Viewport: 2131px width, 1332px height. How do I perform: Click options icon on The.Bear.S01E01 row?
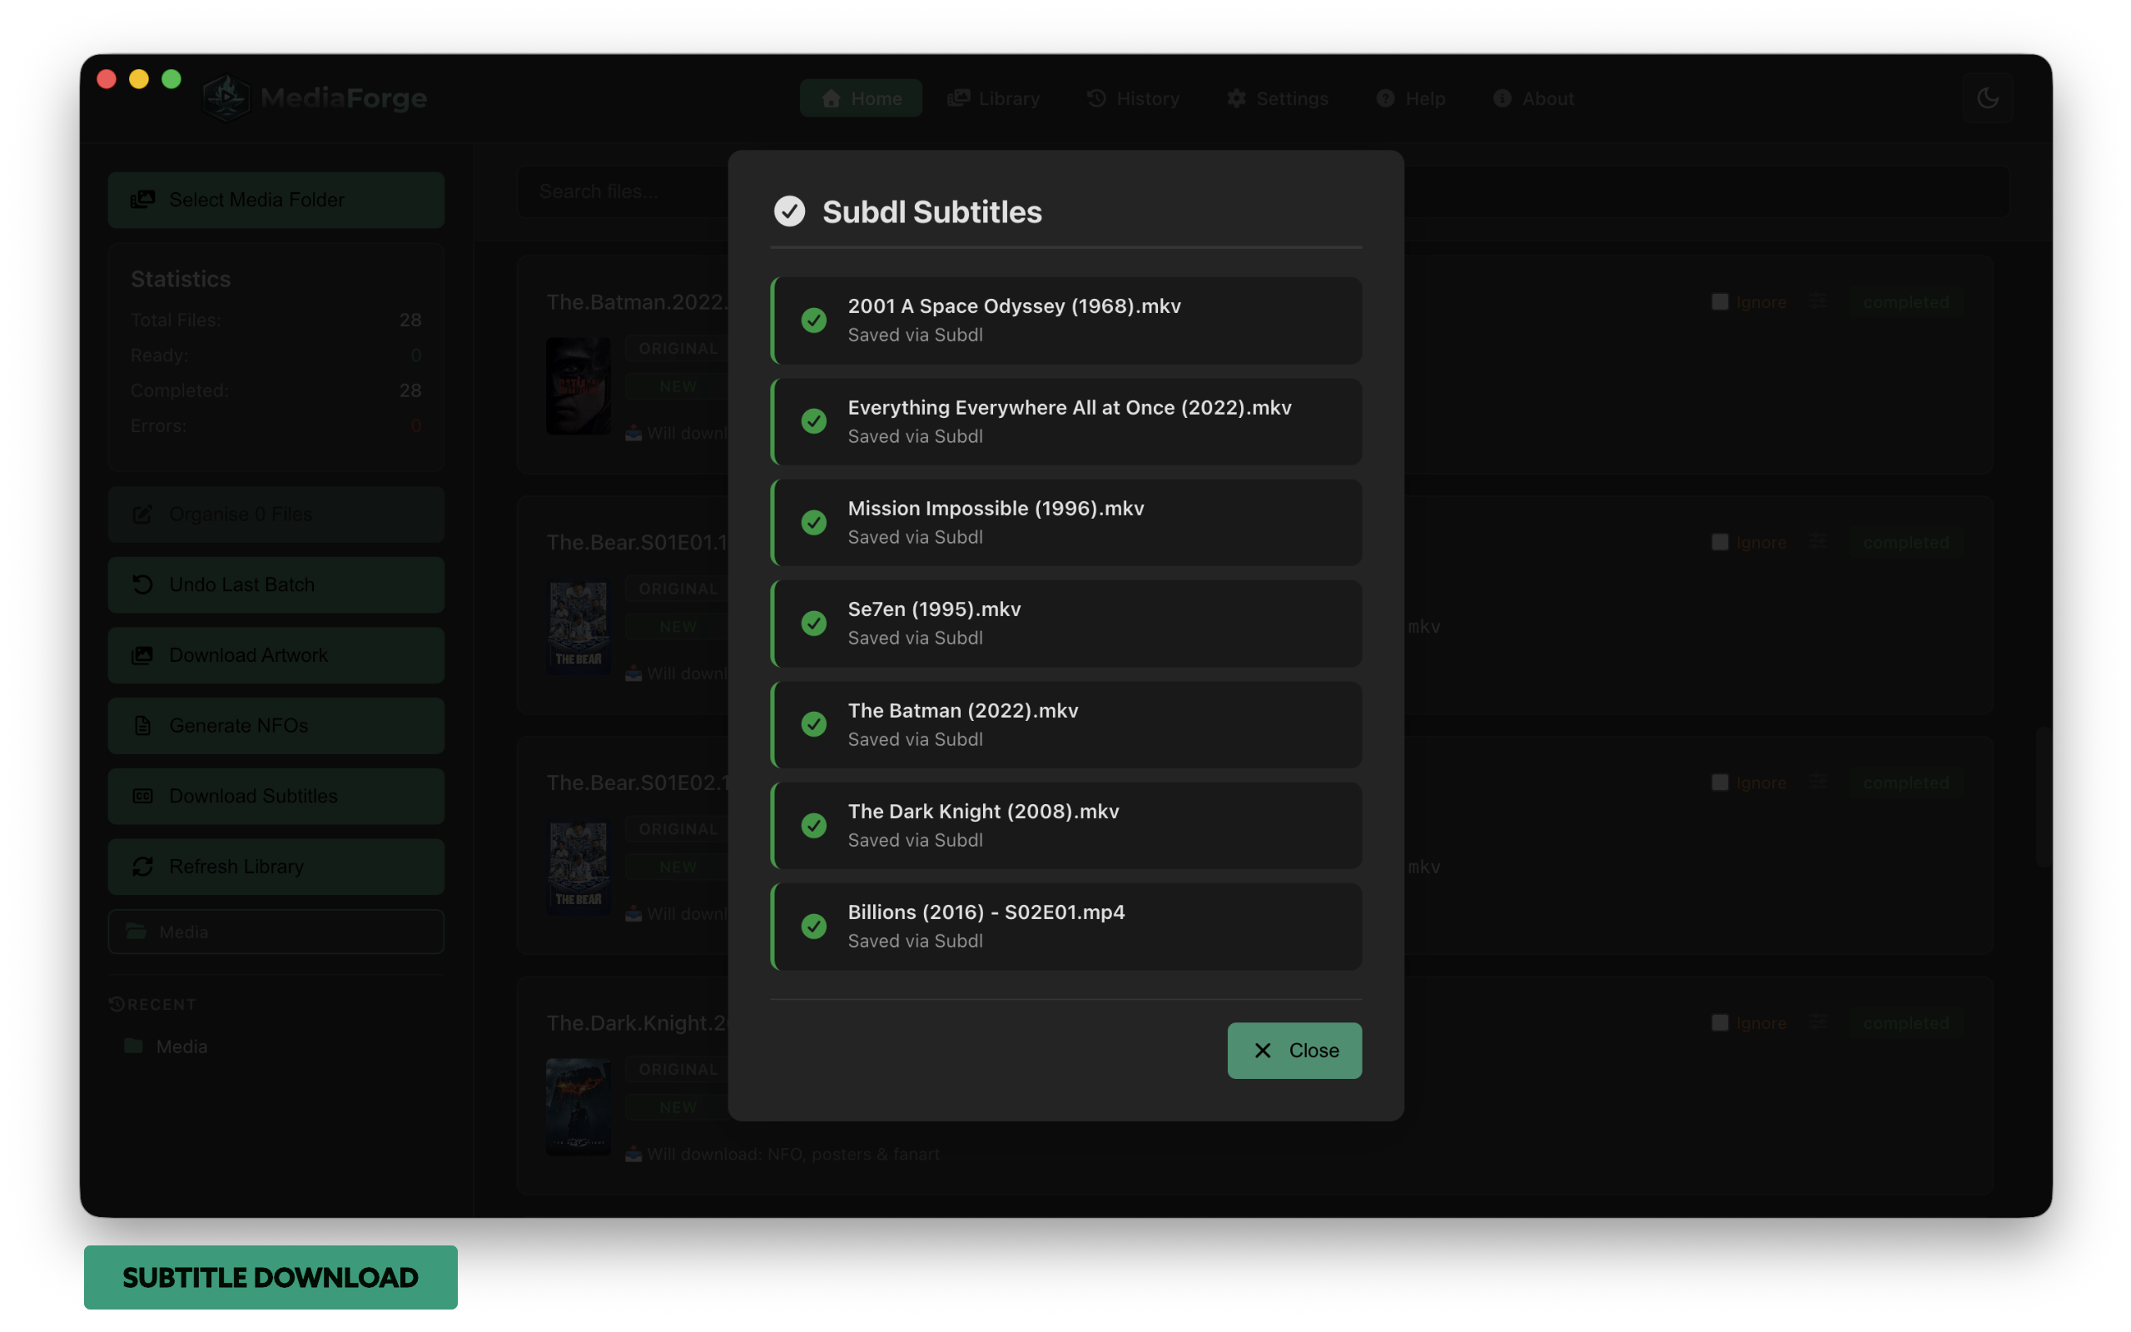click(x=1817, y=542)
